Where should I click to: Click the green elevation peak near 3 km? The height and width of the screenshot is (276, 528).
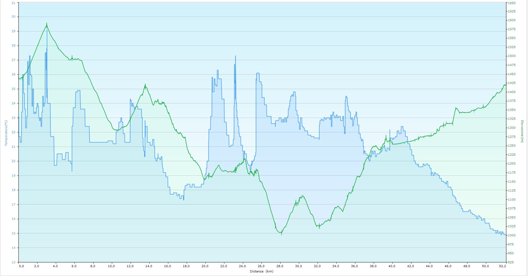click(x=47, y=24)
